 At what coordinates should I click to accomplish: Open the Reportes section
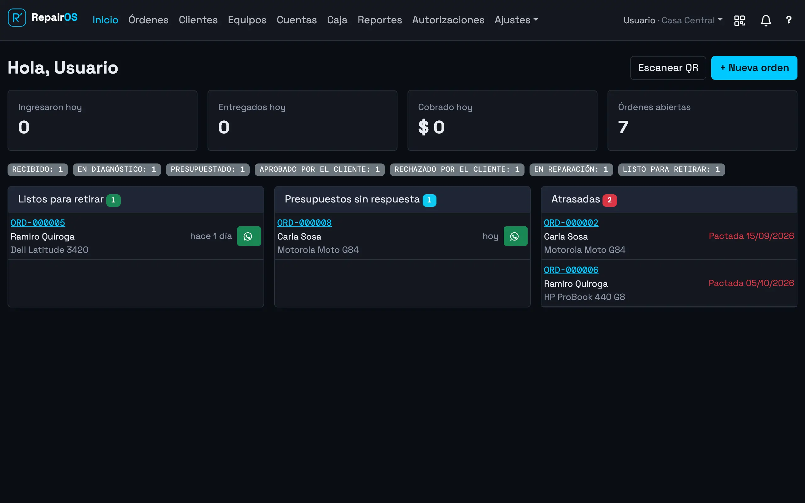[380, 20]
